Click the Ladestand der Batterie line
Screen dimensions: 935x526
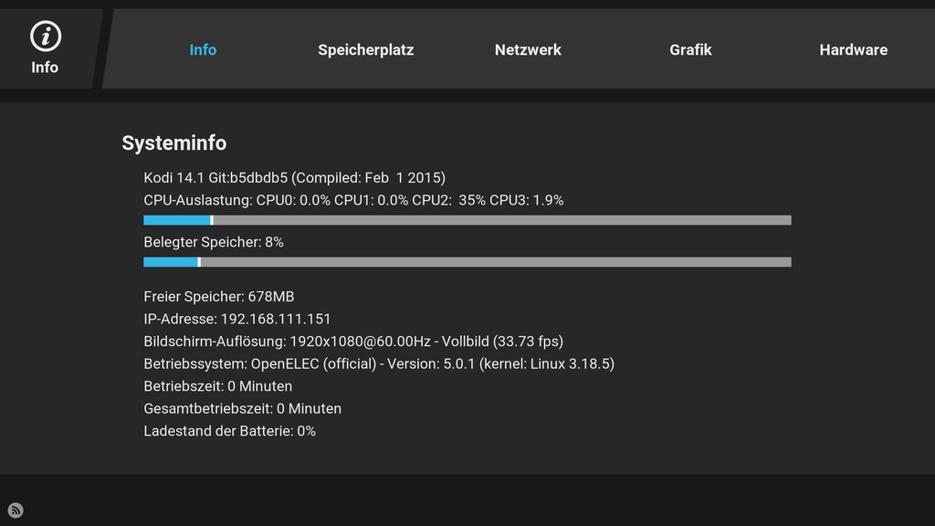pyautogui.click(x=229, y=431)
